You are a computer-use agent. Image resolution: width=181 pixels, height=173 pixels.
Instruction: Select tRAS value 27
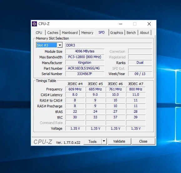pos(115,111)
